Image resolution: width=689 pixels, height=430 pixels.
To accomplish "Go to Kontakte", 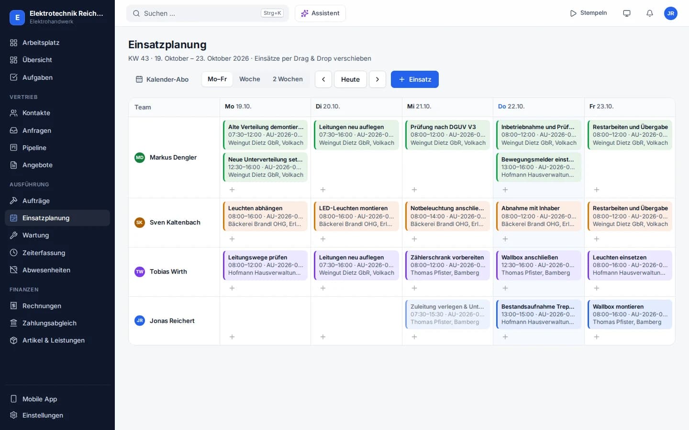I will pyautogui.click(x=57, y=113).
